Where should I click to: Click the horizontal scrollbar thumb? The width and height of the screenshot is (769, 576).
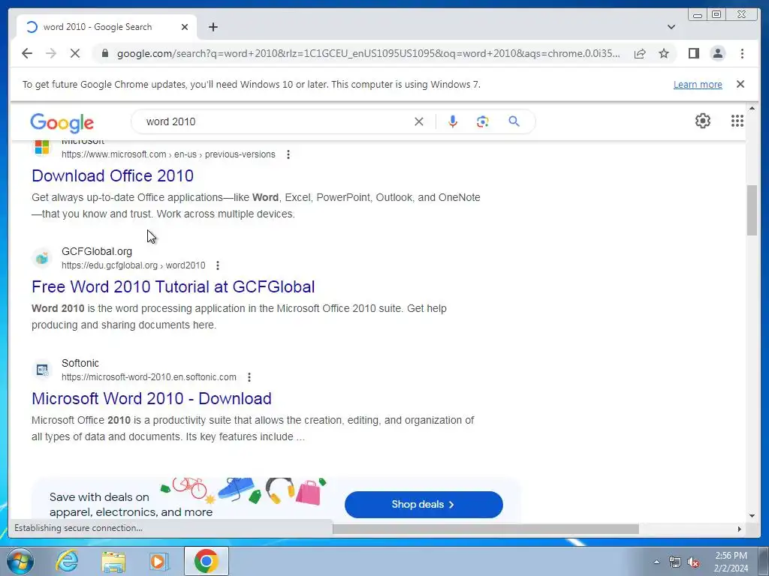[x=486, y=529]
